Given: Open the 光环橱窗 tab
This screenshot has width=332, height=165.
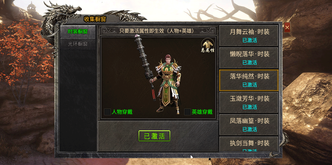Looking at the screenshot, I should 78,44.
